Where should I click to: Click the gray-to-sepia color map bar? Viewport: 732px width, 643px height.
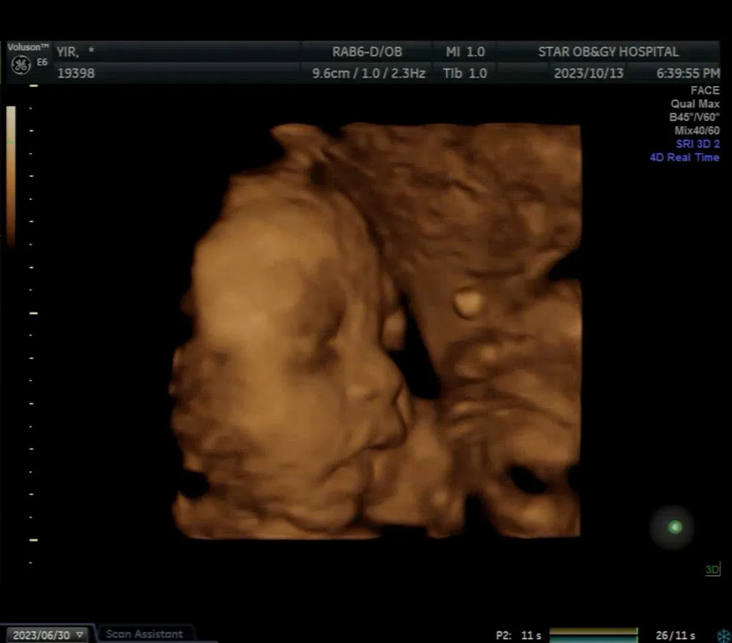[x=11, y=176]
